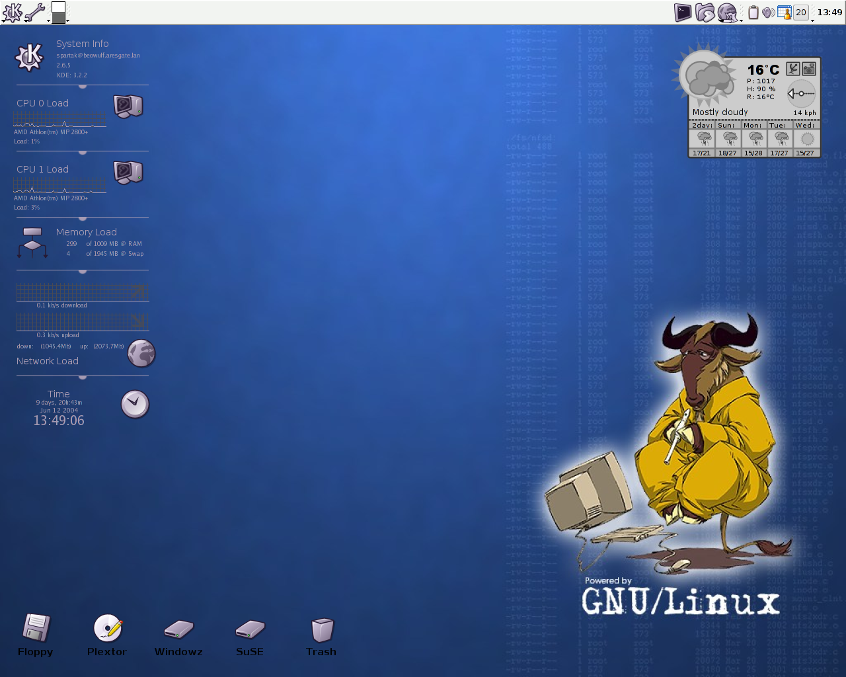Screen dimensions: 846x677
Task: Switch to the white desktop in the pager
Action: coord(58,7)
